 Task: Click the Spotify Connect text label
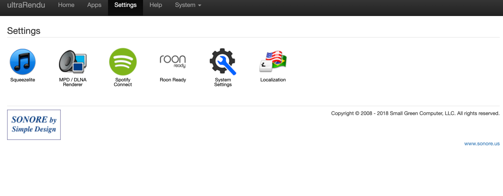(x=123, y=82)
